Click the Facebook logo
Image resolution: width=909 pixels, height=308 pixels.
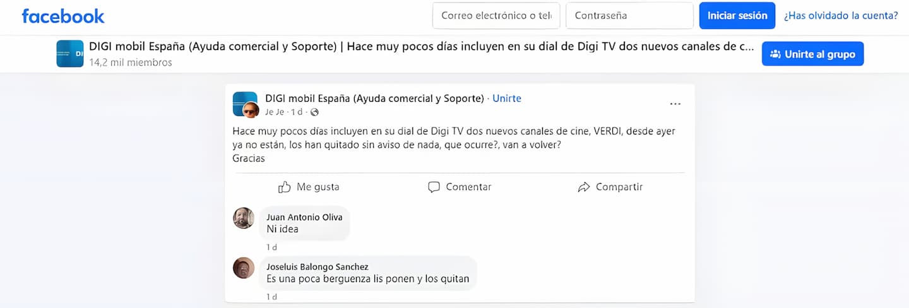pos(63,16)
